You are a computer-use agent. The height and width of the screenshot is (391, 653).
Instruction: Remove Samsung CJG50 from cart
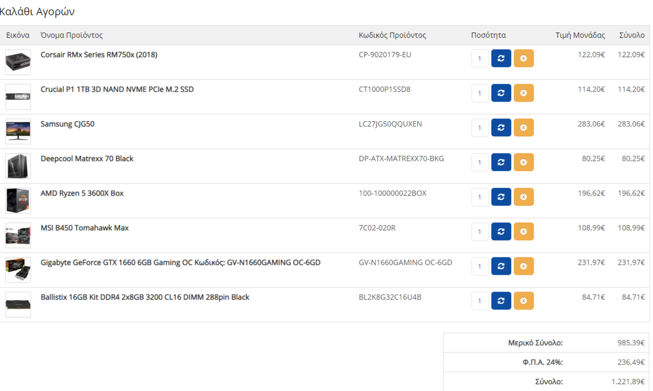coord(524,128)
